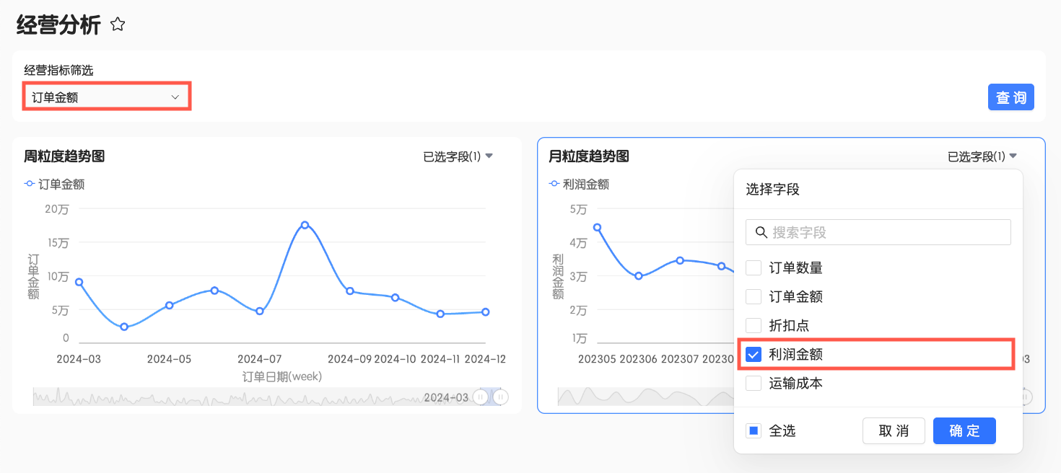
Task: Click the 选择字段 popup header
Action: [x=772, y=190]
